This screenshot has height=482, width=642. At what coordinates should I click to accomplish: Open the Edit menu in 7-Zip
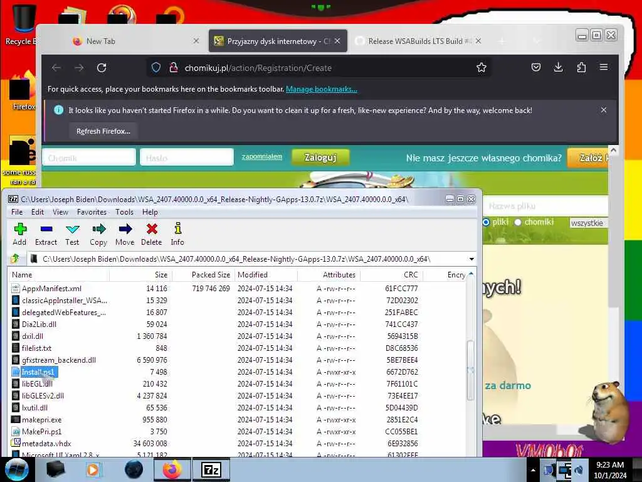(37, 212)
